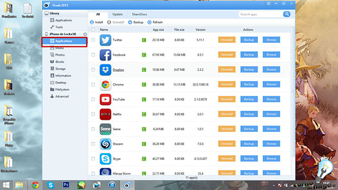Click the Backup toolbar item

(136, 22)
